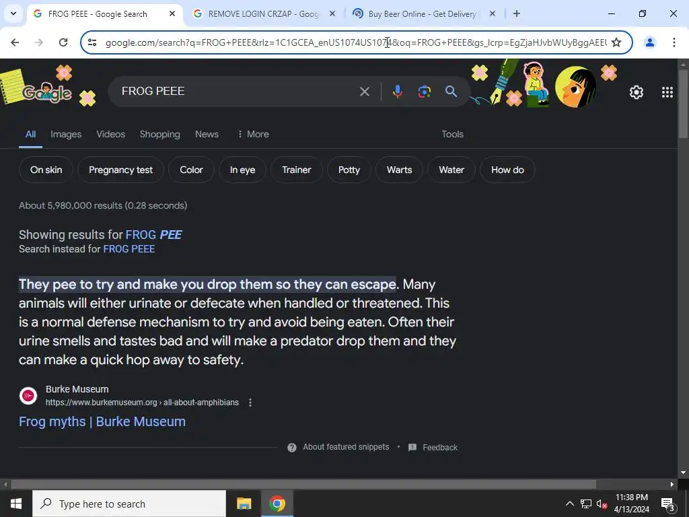Click the Windows taskbar search box
689x517 pixels.
(x=129, y=504)
